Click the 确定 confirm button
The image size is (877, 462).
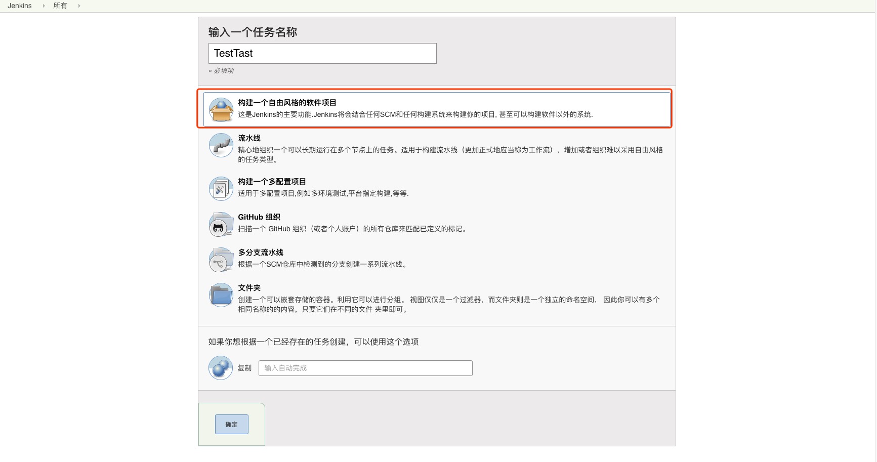pyautogui.click(x=232, y=424)
